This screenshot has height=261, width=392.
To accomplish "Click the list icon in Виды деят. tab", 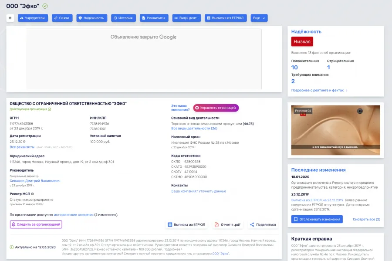I will (x=176, y=18).
